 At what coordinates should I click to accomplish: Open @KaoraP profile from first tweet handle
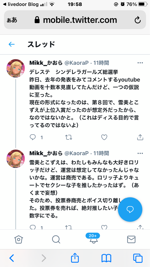click(76, 63)
